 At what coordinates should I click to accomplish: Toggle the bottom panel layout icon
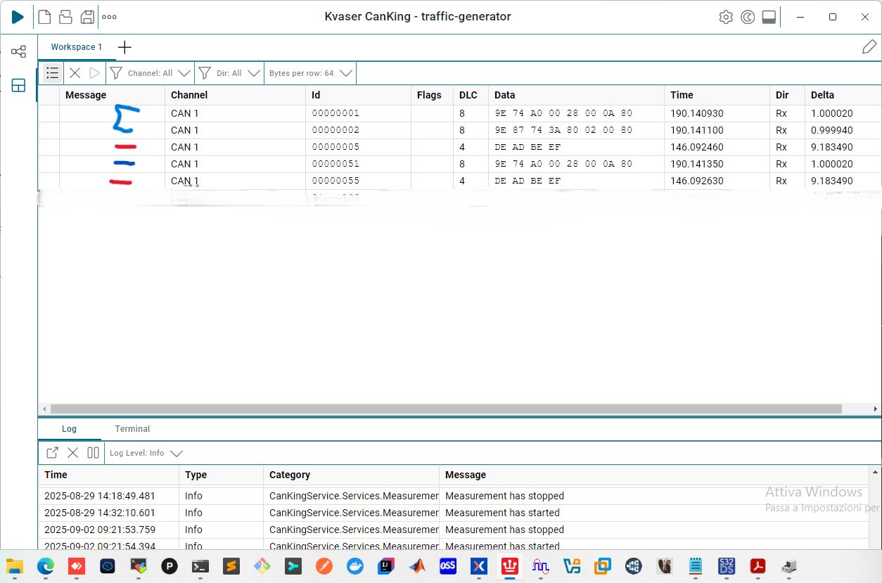click(769, 17)
